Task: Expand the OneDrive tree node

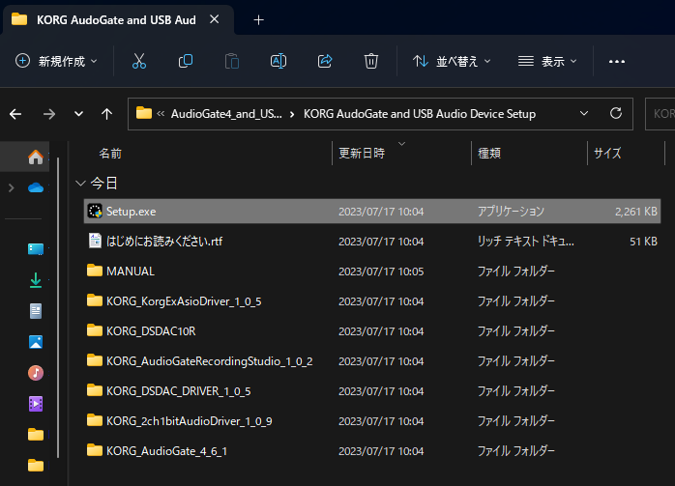Action: click(x=12, y=188)
